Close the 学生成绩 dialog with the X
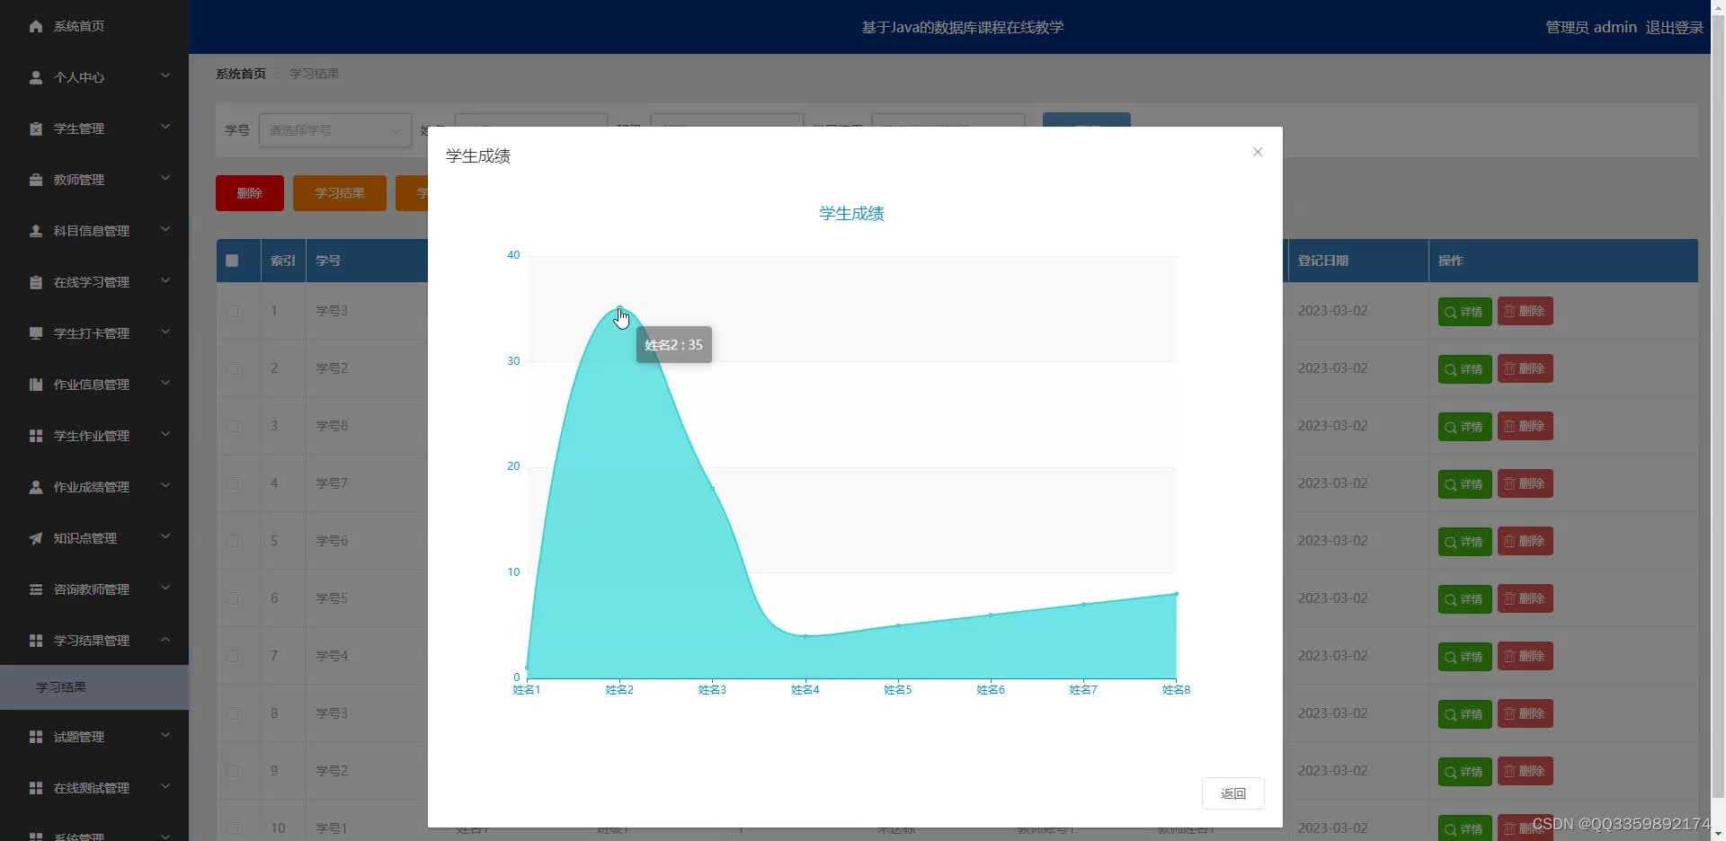 [x=1258, y=152]
